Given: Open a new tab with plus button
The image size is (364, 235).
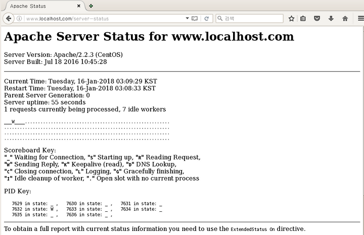Looking at the screenshot, I should point(91,6).
